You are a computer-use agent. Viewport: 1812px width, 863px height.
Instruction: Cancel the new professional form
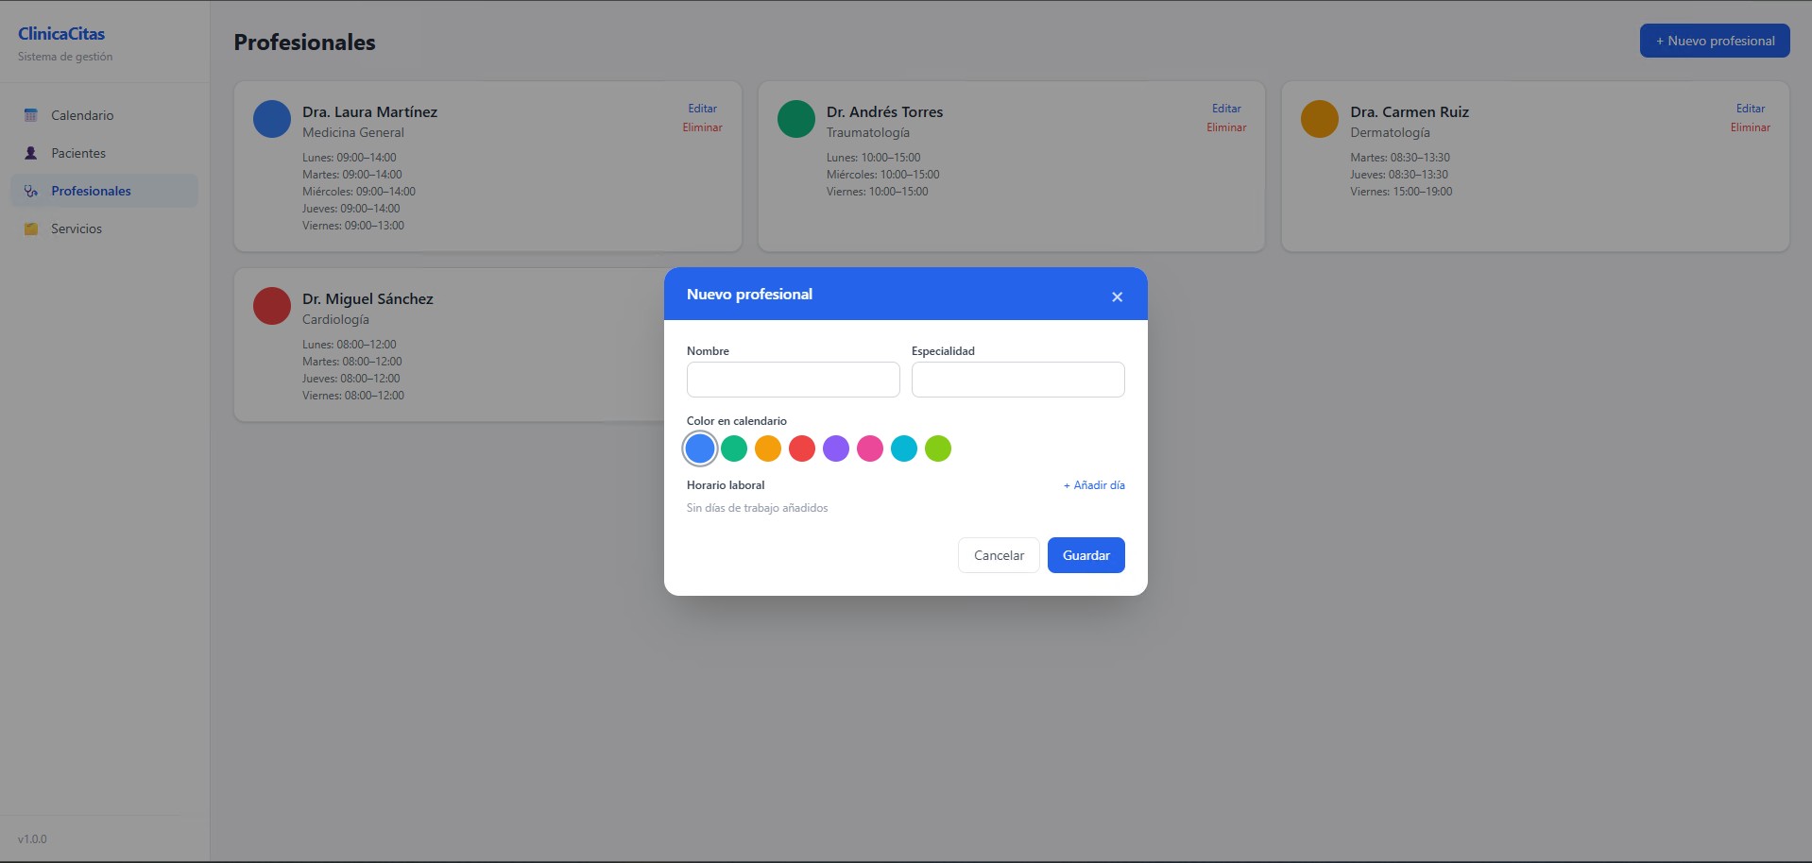999,555
